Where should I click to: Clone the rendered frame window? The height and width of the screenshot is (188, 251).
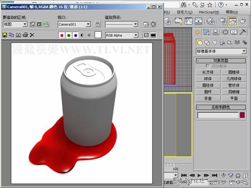point(18,35)
